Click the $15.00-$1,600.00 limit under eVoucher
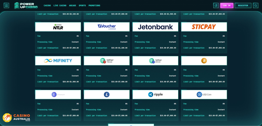The width and height of the screenshot is (262, 126). click(119, 48)
